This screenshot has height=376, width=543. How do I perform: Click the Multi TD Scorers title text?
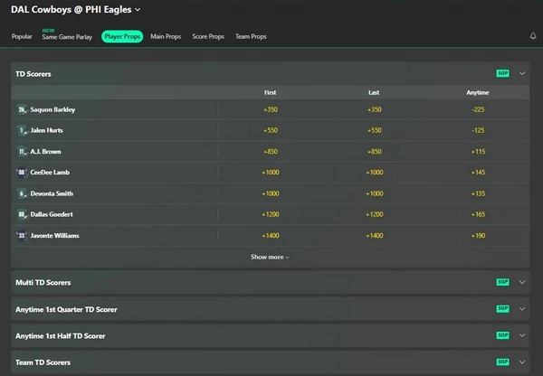[43, 283]
